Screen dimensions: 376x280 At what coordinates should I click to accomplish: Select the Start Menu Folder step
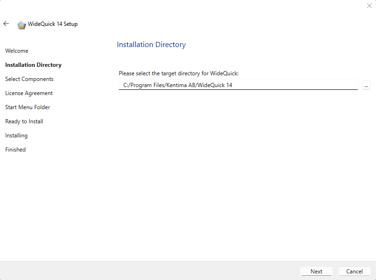(28, 107)
